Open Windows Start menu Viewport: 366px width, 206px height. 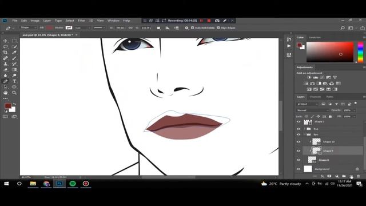click(x=6, y=184)
